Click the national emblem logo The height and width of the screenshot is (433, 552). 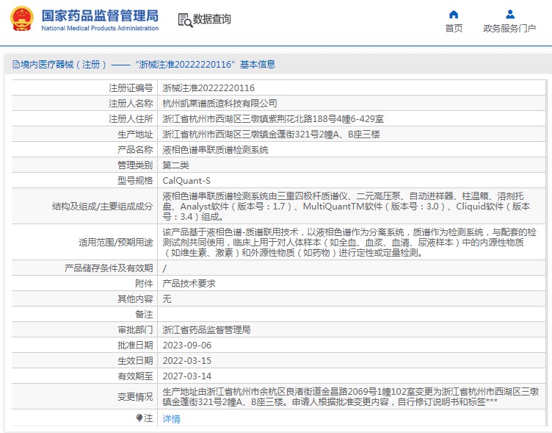point(21,21)
